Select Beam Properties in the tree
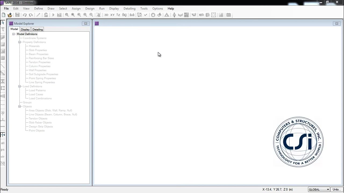Screen dimensions: 344x193 [39, 54]
